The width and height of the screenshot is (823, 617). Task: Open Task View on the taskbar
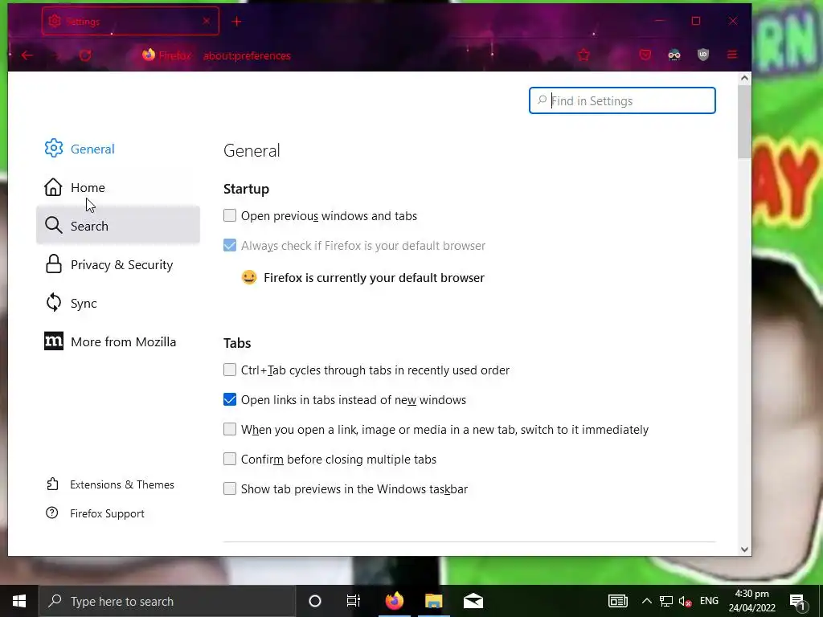click(x=354, y=601)
